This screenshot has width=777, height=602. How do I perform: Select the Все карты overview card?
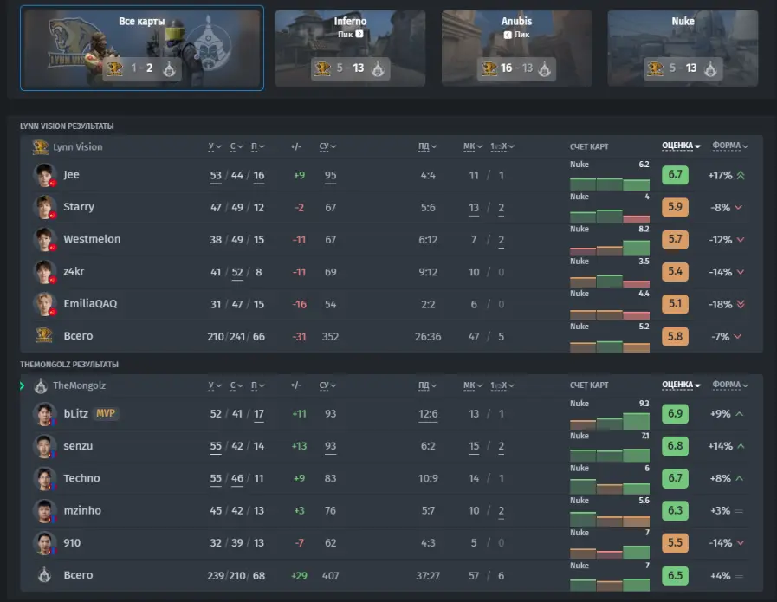[142, 48]
